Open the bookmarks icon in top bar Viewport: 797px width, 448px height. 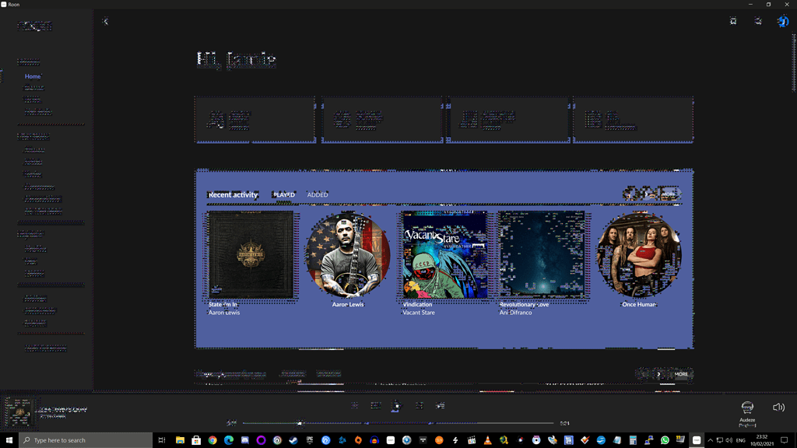733,22
